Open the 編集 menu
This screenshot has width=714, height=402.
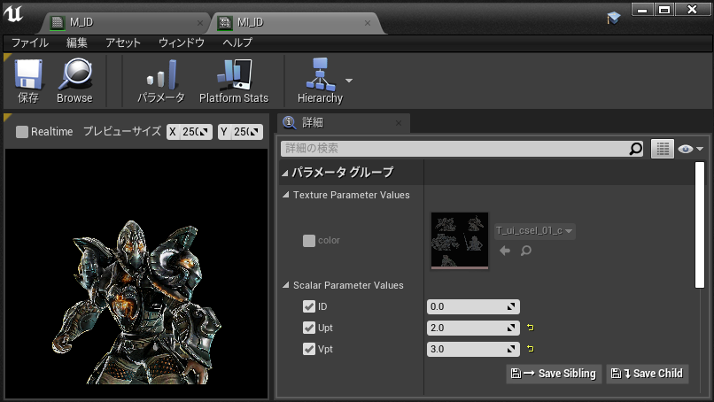pyautogui.click(x=76, y=43)
